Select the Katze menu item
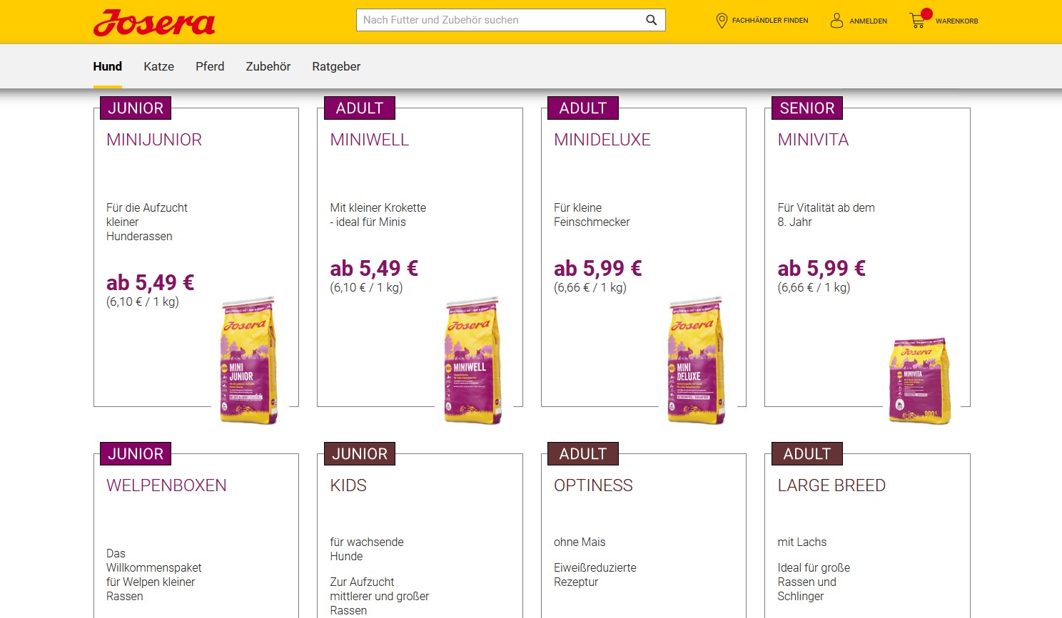 click(x=158, y=66)
